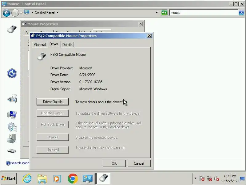Viewport: 246px width, 185px height.
Task: Open the System monitor icon
Action: pos(12,115)
